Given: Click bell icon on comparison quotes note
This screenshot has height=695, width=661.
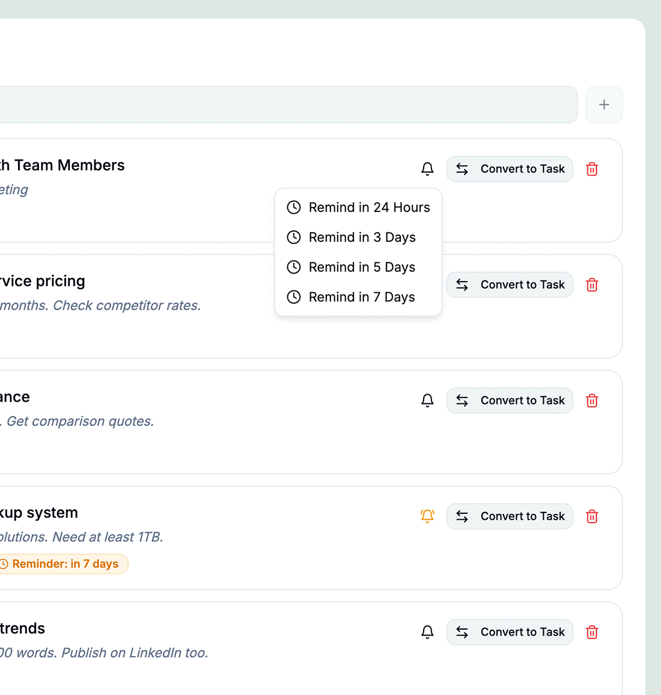Looking at the screenshot, I should pos(427,400).
